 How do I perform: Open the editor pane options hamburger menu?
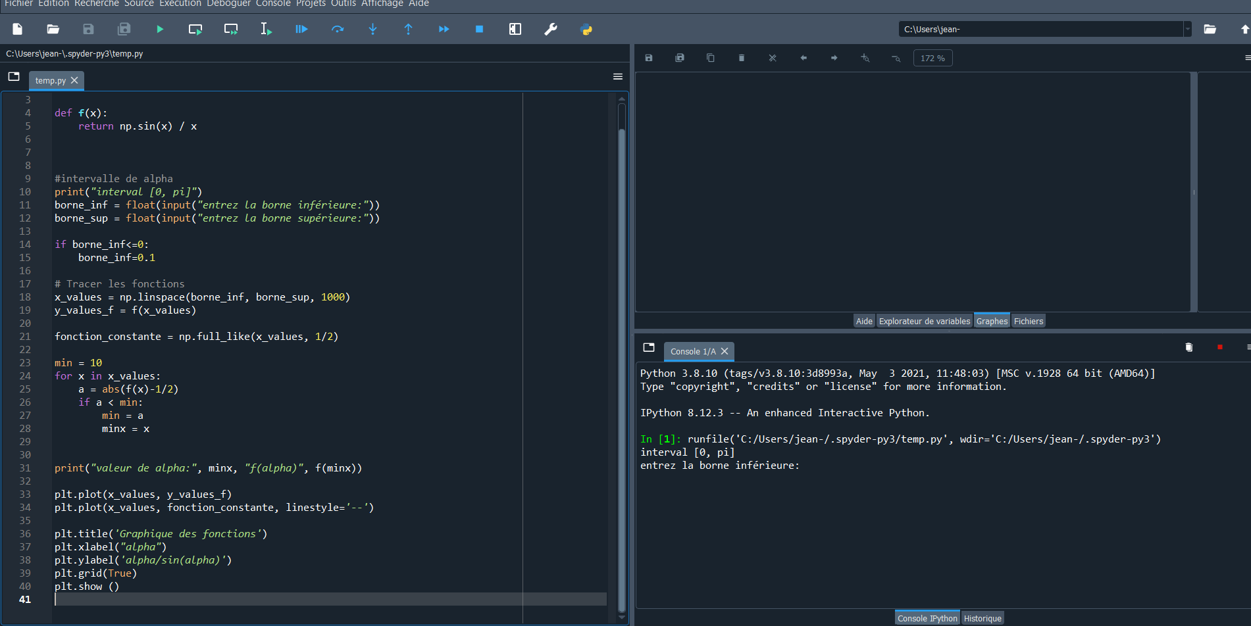coord(617,77)
